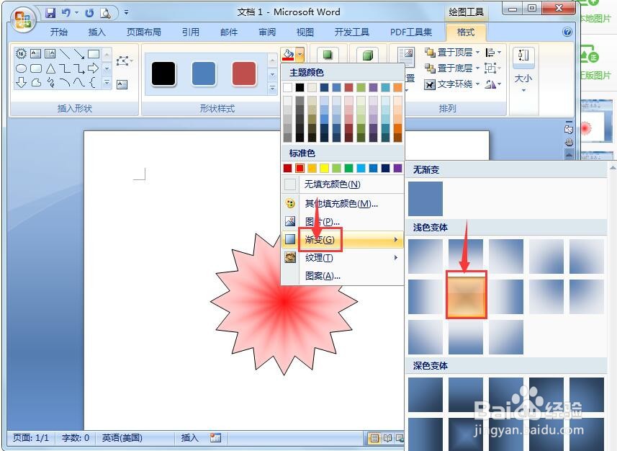Image resolution: width=617 pixels, height=451 pixels.
Task: Expand the shapes gallery more button
Action: (107, 83)
